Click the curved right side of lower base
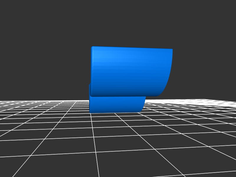 (143, 105)
